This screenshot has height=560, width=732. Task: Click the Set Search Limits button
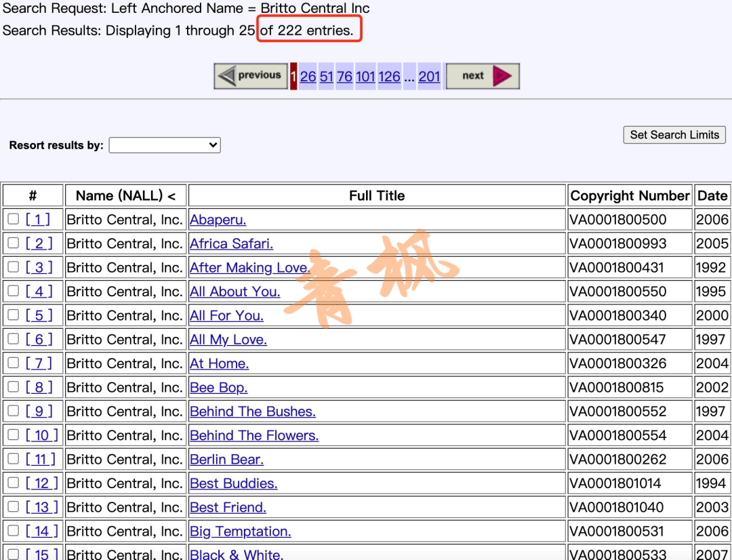pos(674,134)
